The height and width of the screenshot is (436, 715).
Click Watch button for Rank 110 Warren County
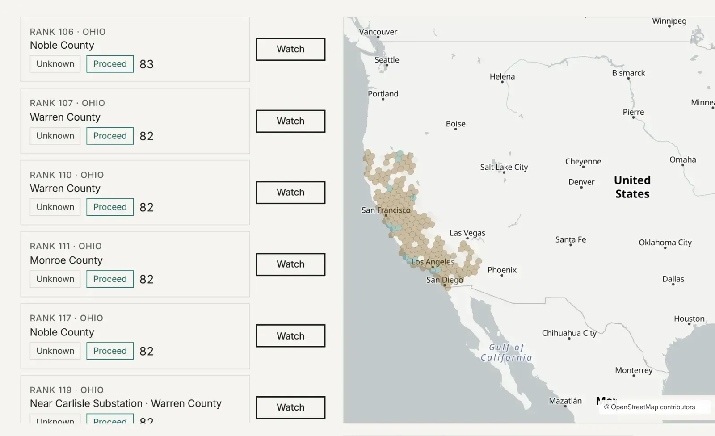point(290,192)
